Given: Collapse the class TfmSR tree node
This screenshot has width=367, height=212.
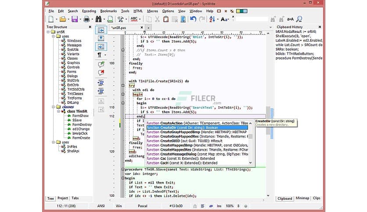Looking at the screenshot, I should coord(58,111).
